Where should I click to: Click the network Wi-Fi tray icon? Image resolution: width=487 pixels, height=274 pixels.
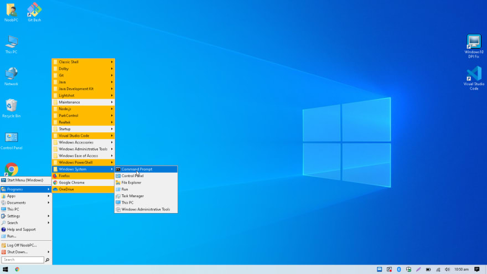click(438, 270)
